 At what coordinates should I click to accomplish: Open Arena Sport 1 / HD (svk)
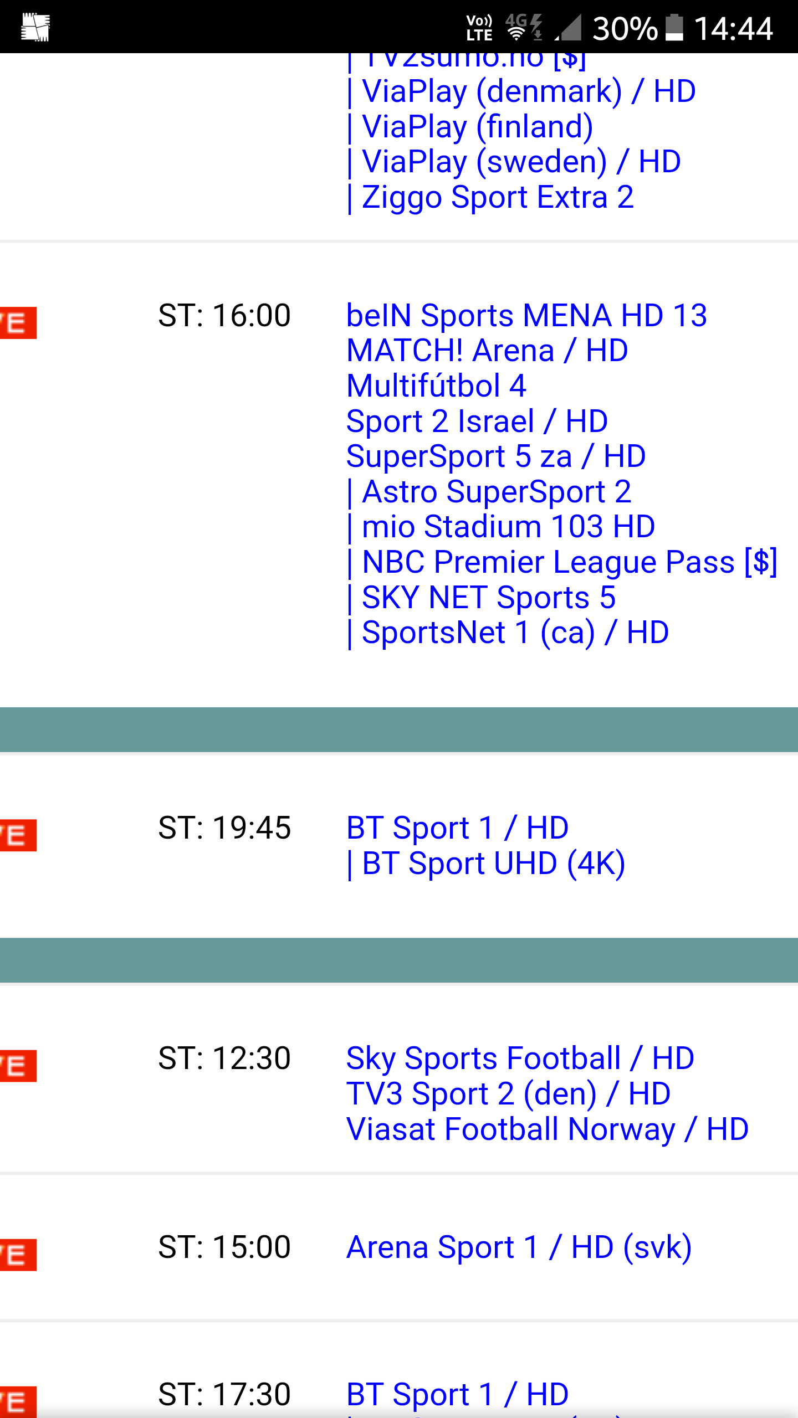519,1247
